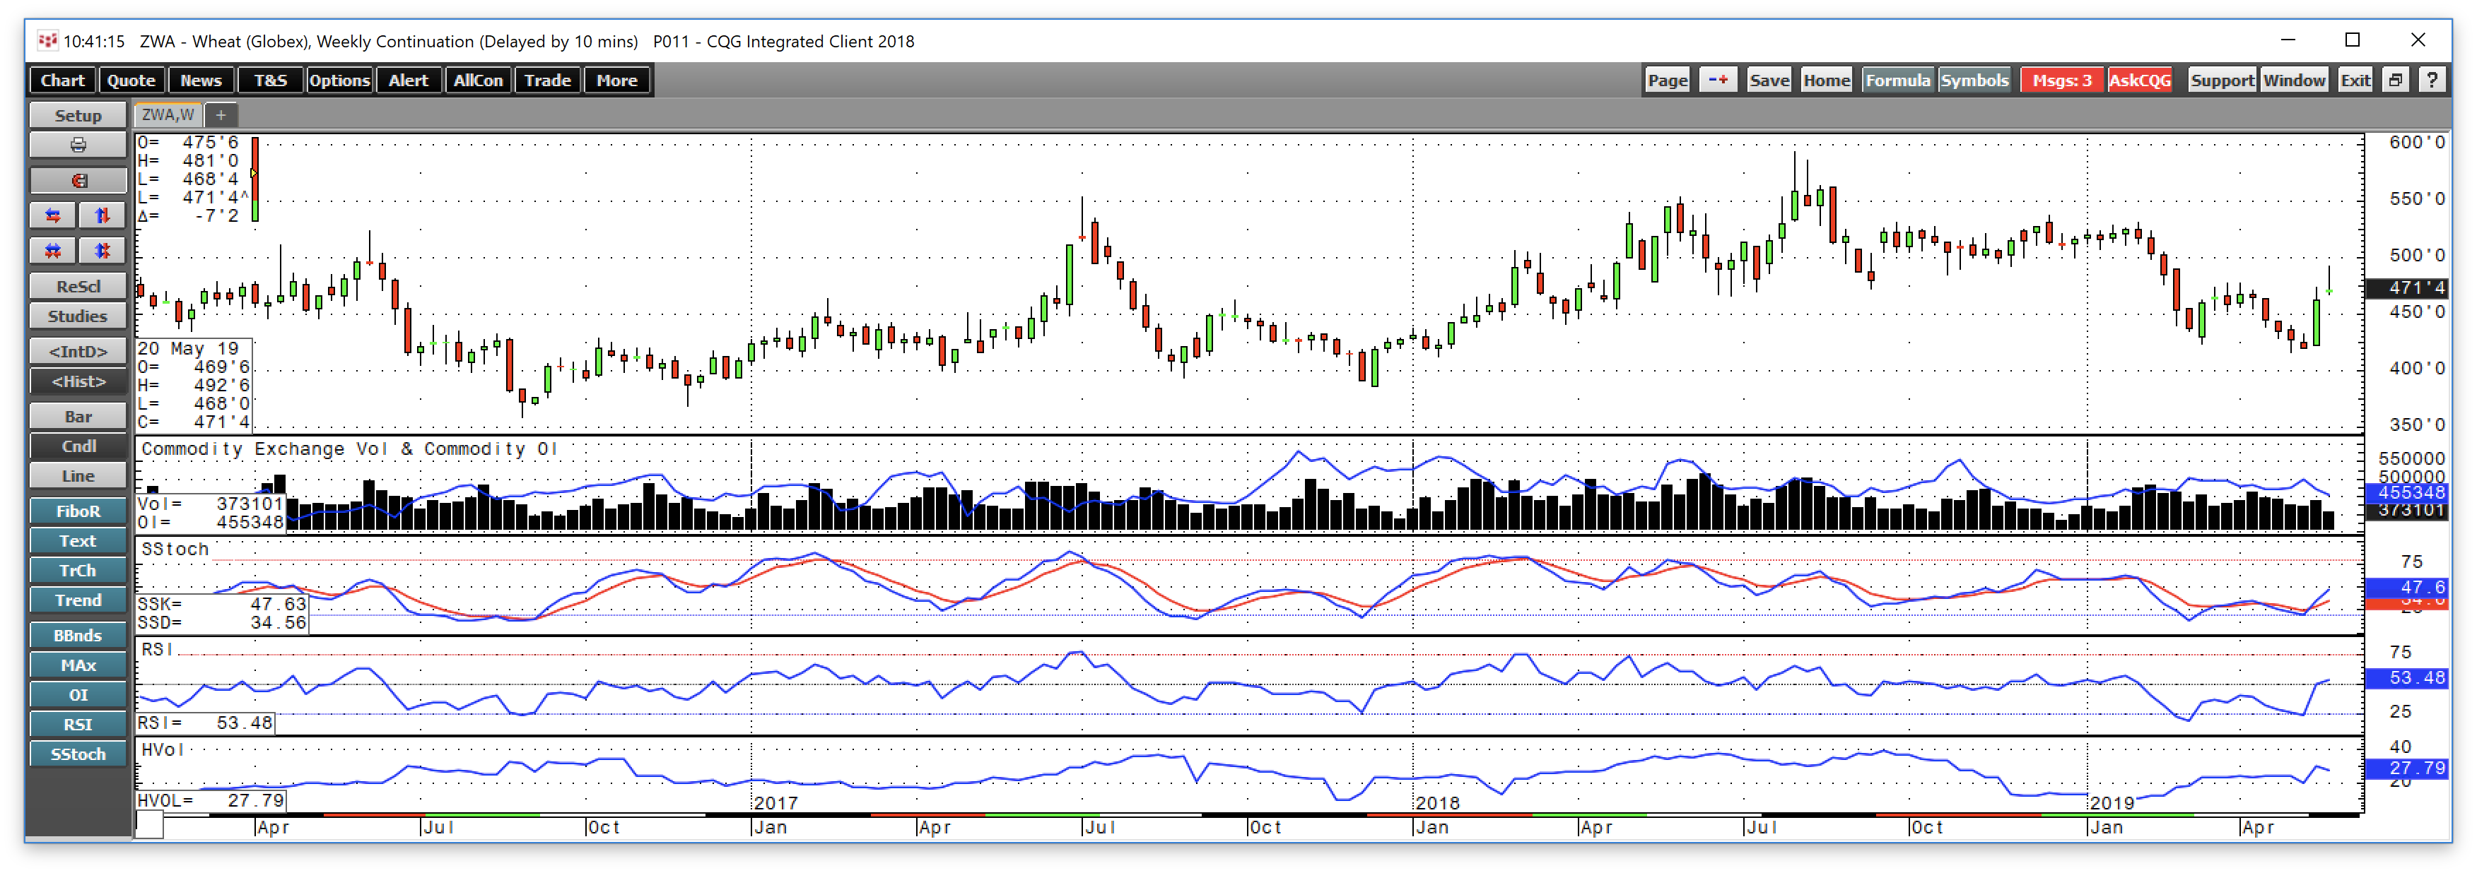Click the HVOL= 27.79 readout
Screen dimensions: 2477x873
point(211,800)
